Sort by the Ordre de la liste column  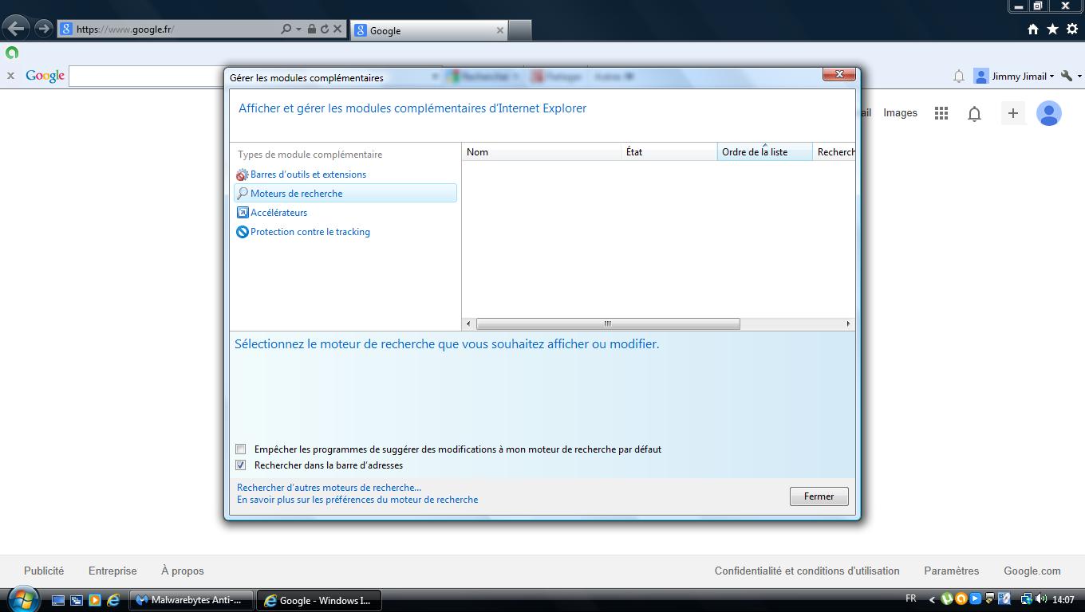[765, 152]
